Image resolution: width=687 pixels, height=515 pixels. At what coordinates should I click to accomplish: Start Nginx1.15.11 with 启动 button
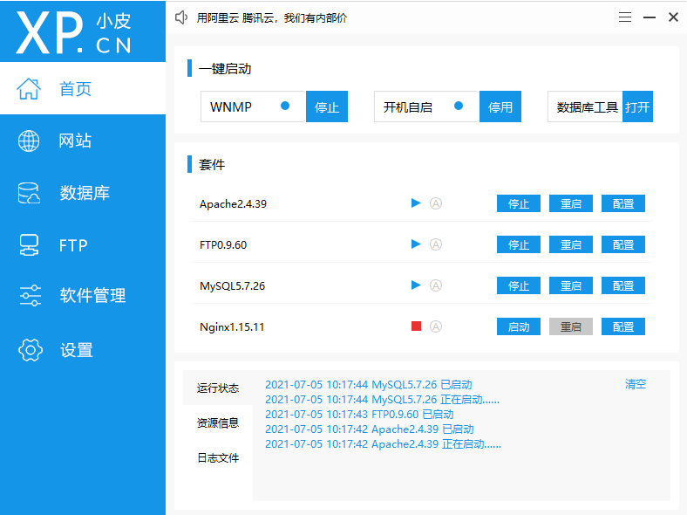coord(519,326)
